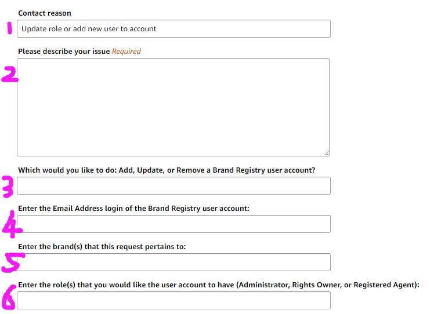Click the pink handwritten number 6
This screenshot has height=314, width=441.
click(x=9, y=298)
